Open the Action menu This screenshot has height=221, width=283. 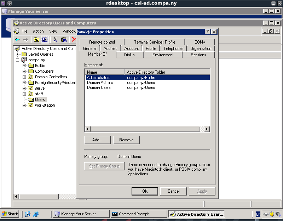38,31
